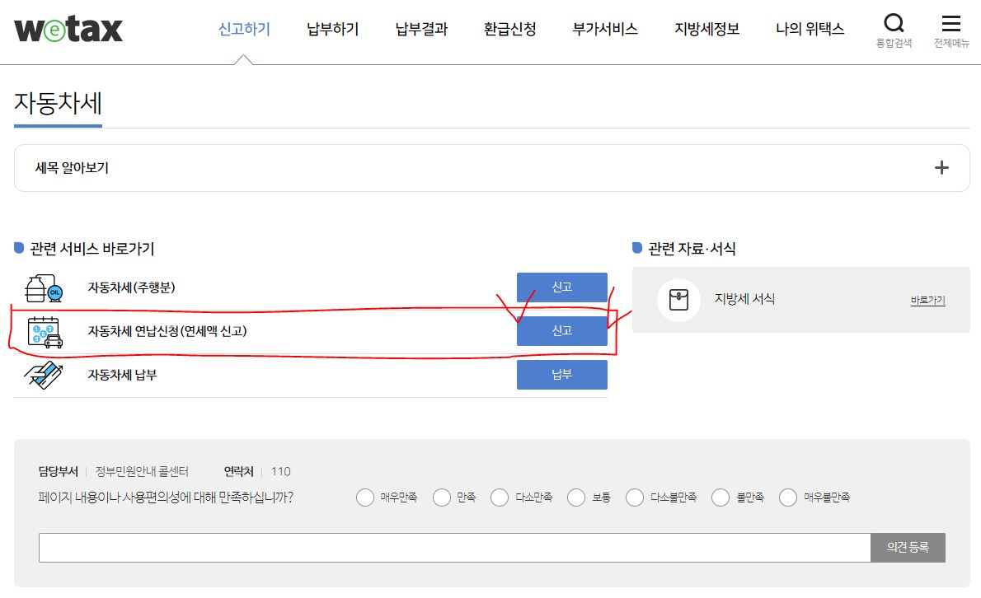The image size is (981, 598).
Task: Select the 보통 satisfaction rating
Action: (576, 498)
